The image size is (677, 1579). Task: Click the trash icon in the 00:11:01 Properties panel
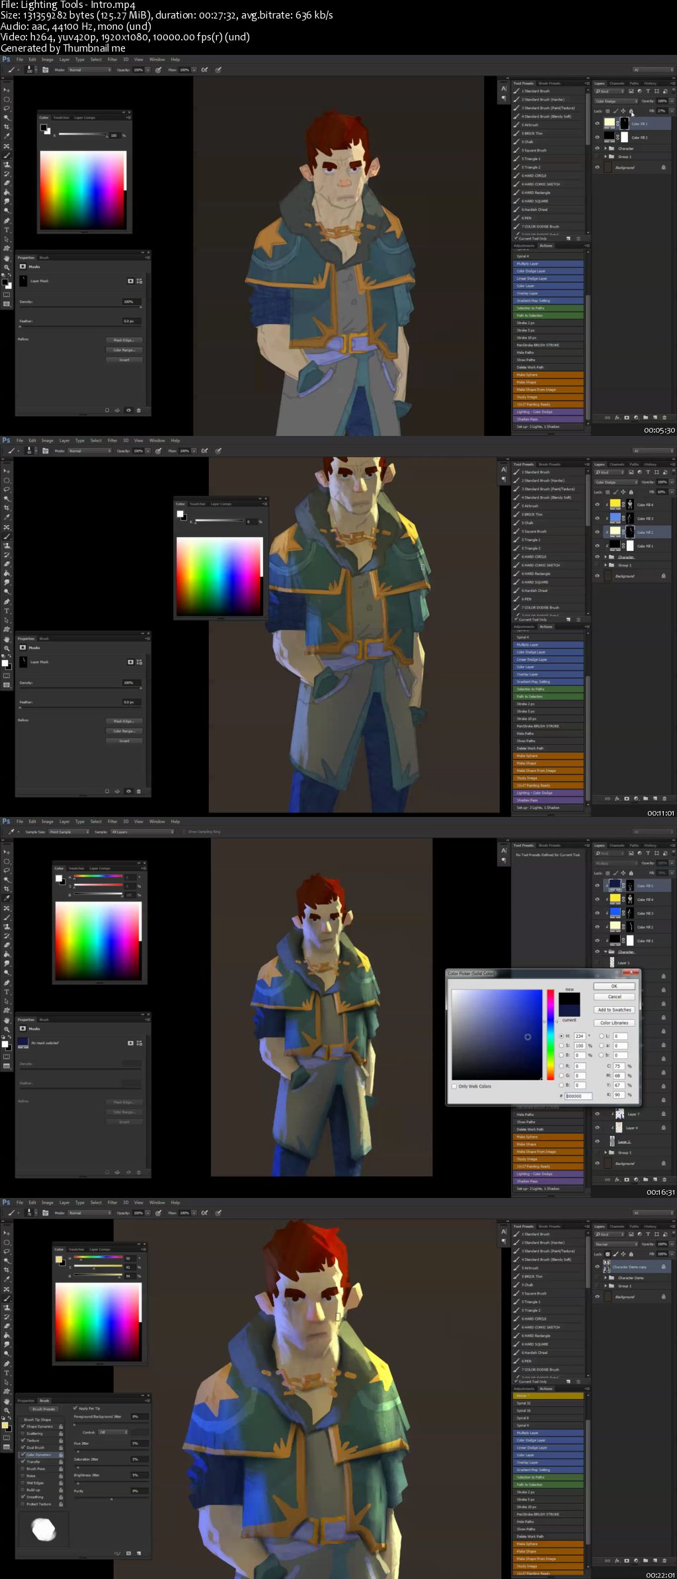(139, 791)
